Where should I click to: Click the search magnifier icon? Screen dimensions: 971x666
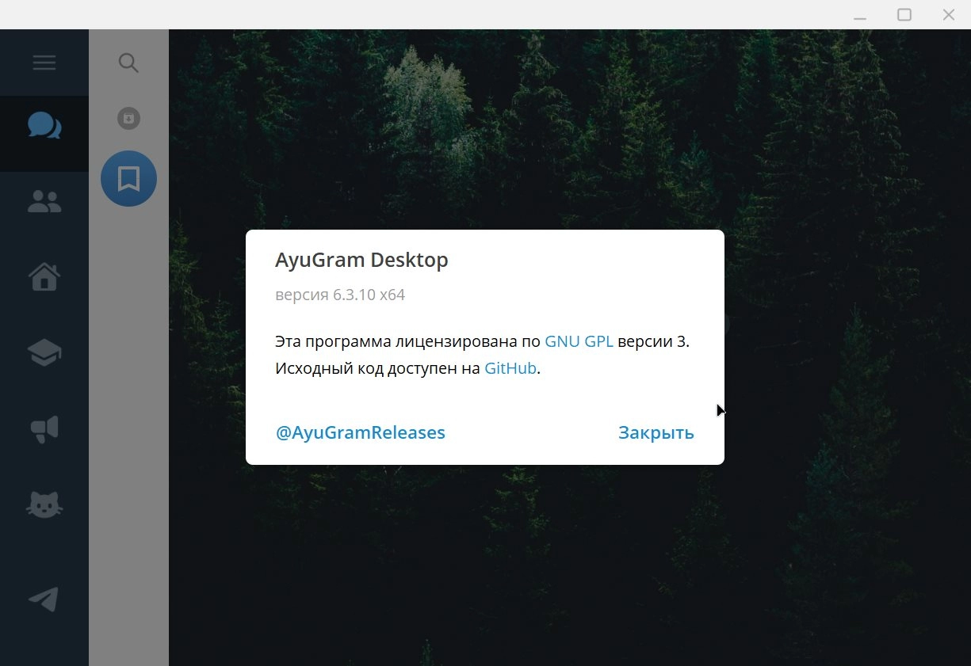tap(128, 63)
